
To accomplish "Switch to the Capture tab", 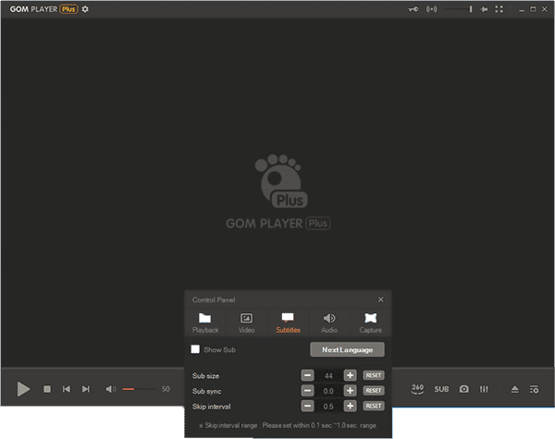I will coord(370,322).
